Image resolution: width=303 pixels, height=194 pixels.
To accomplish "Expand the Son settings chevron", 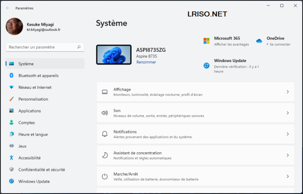I will (x=288, y=113).
